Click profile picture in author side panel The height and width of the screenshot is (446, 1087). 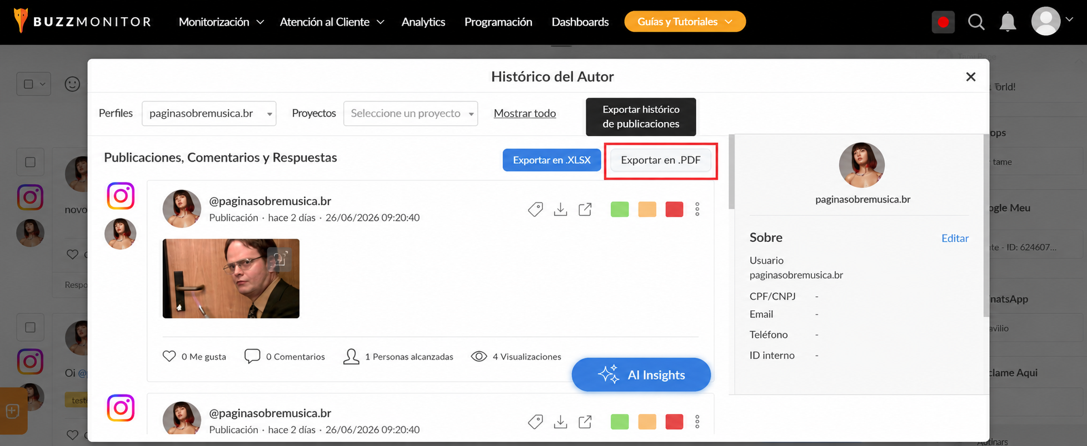(861, 165)
